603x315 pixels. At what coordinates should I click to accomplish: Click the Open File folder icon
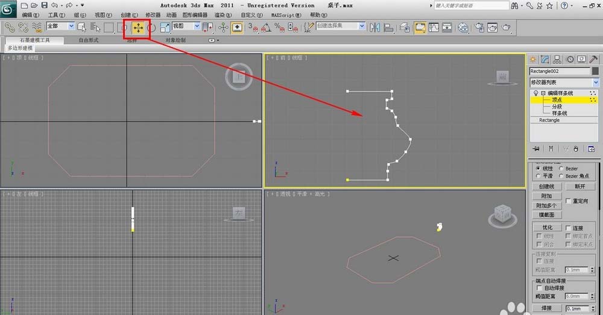[x=34, y=5]
